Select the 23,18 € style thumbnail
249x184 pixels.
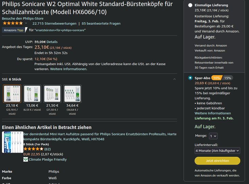(12, 94)
